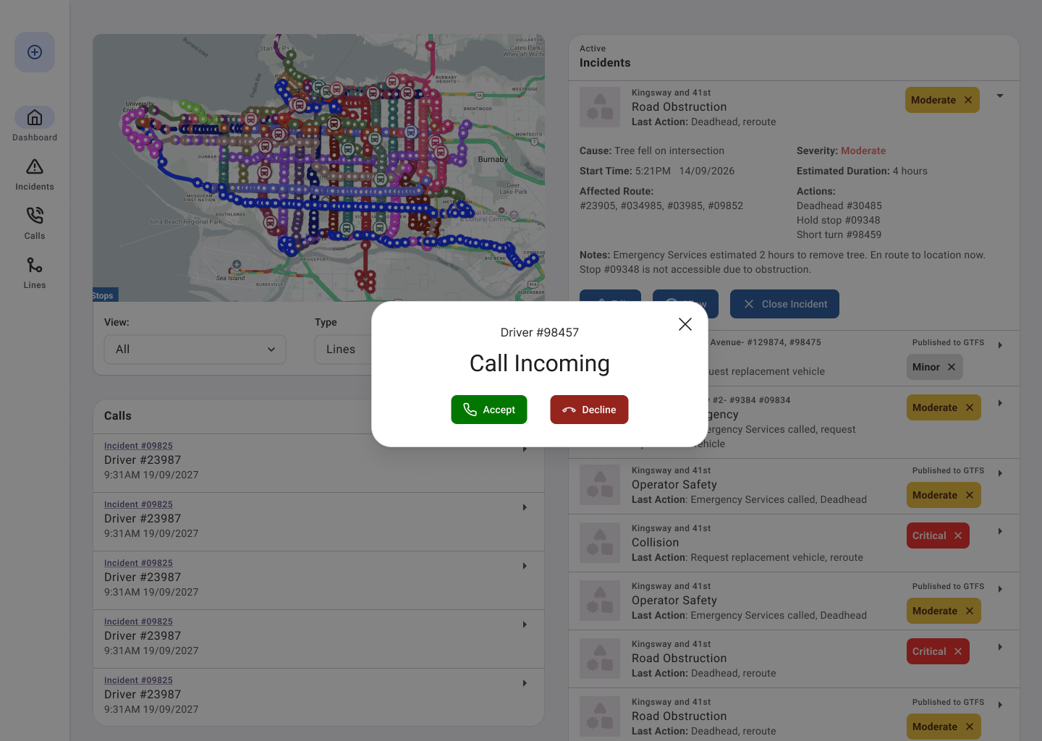The width and height of the screenshot is (1042, 741).
Task: Click the 'Tree fell on intersection' cause text
Action: (x=669, y=151)
